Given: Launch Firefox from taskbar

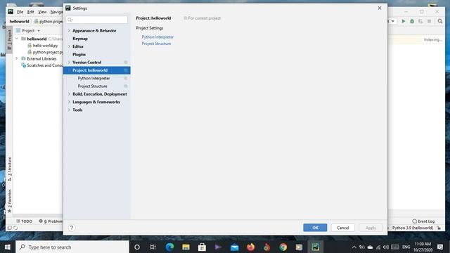Looking at the screenshot, I should [250, 247].
